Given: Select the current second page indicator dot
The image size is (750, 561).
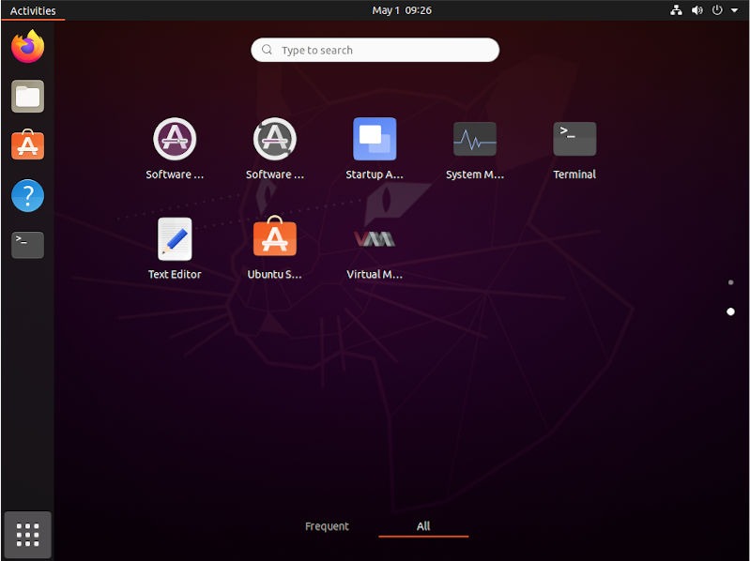Looking at the screenshot, I should pyautogui.click(x=730, y=311).
